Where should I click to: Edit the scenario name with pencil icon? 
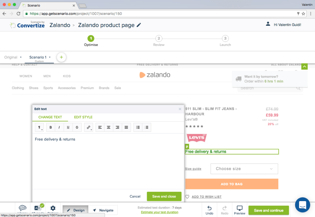click(139, 25)
